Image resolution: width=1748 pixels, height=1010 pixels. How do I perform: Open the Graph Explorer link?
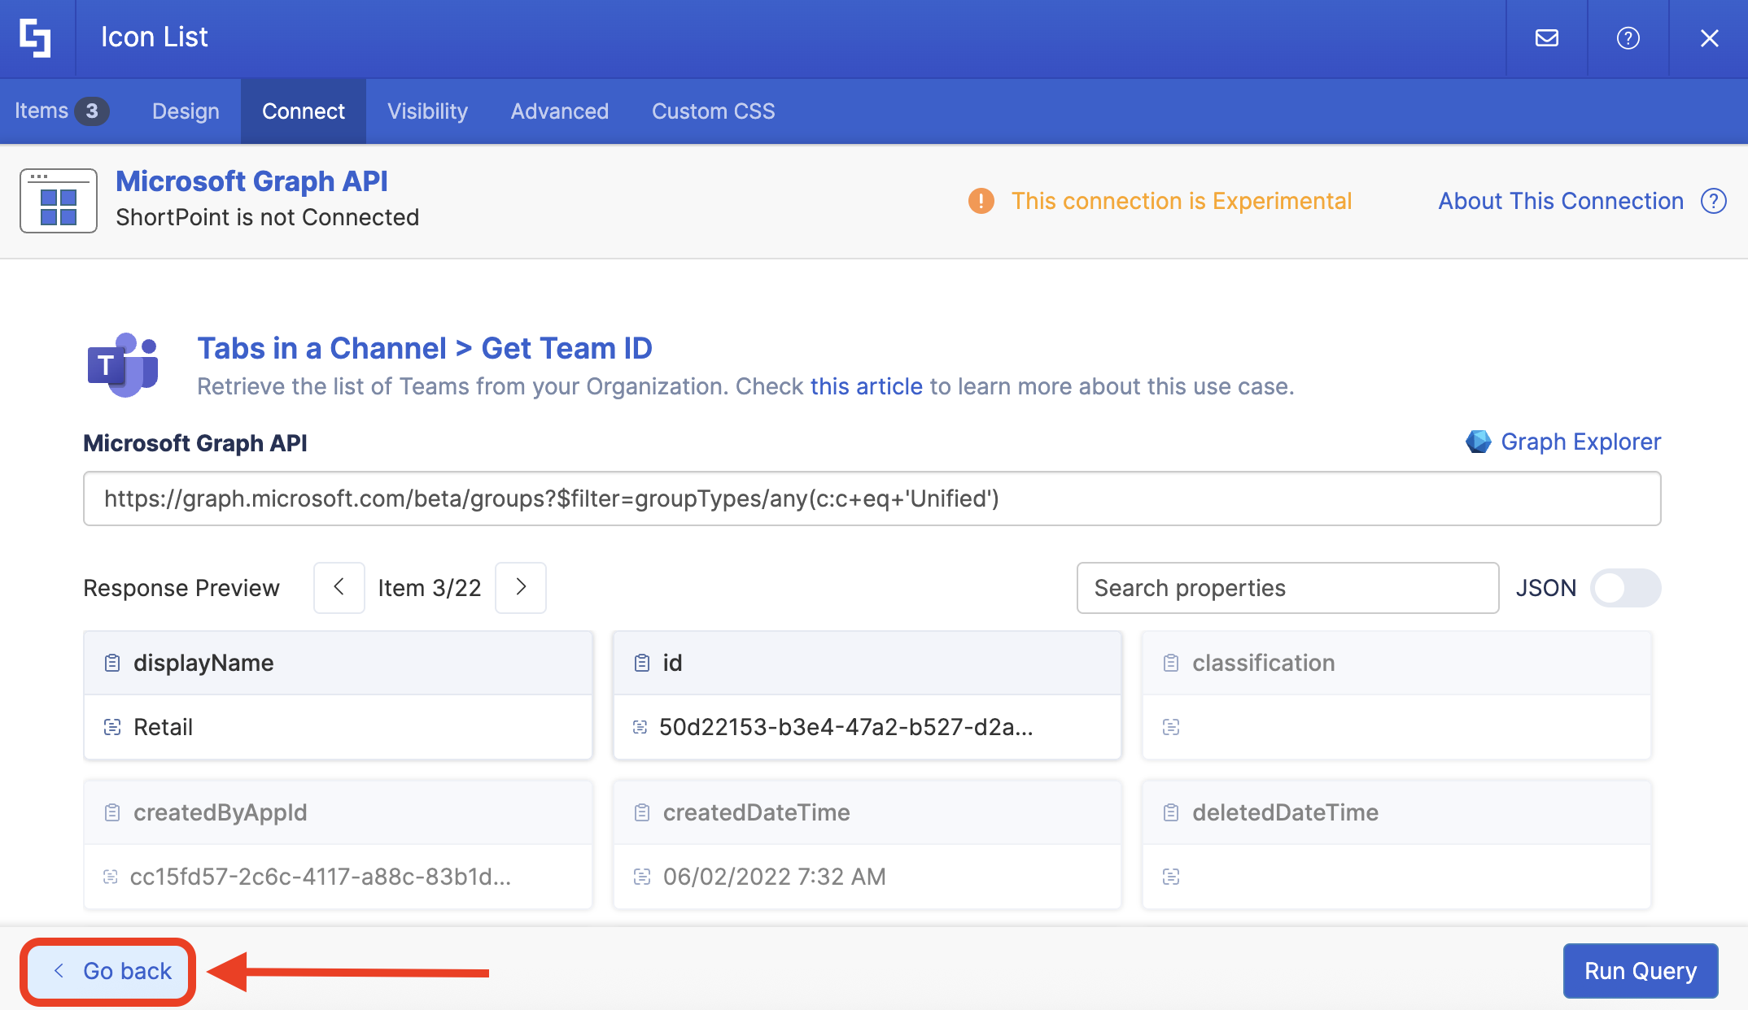pos(1580,442)
